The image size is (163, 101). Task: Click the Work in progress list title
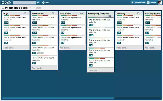[x=153, y=13]
